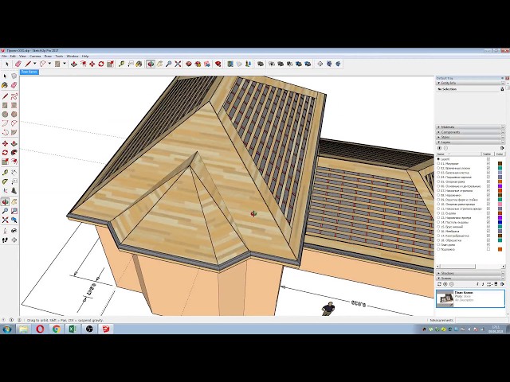Select the Walk footprints tool
Image resolution: width=510 pixels, height=382 pixels.
click(5, 240)
